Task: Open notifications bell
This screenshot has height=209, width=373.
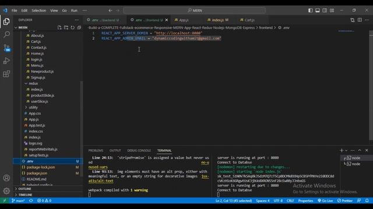Action: pos(367,201)
